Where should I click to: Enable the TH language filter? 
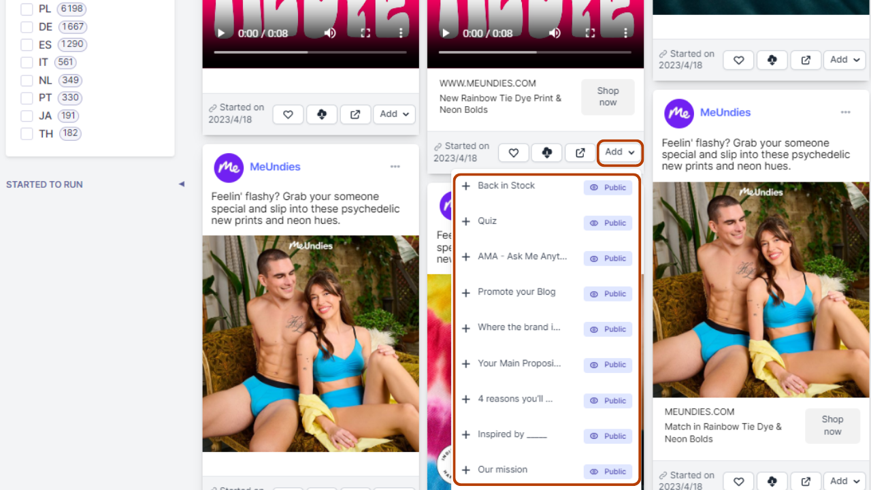(27, 133)
